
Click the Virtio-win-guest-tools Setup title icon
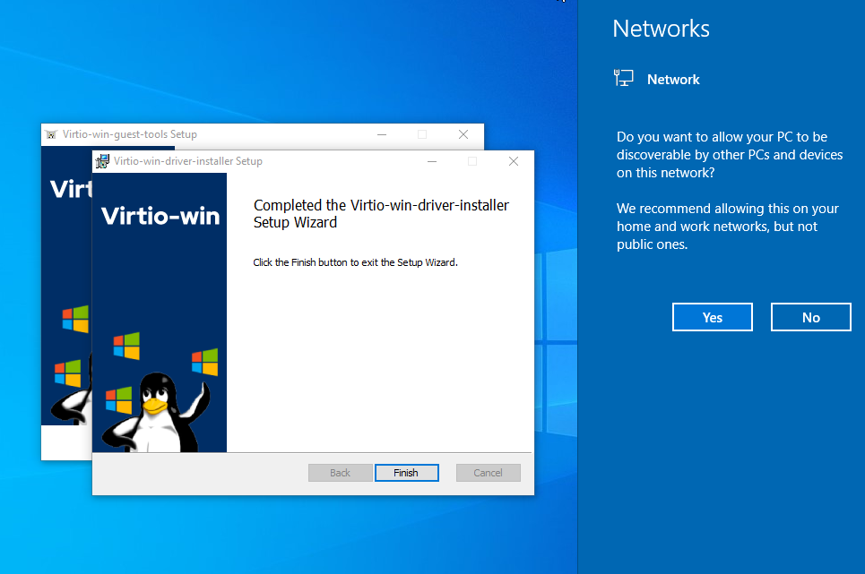51,134
